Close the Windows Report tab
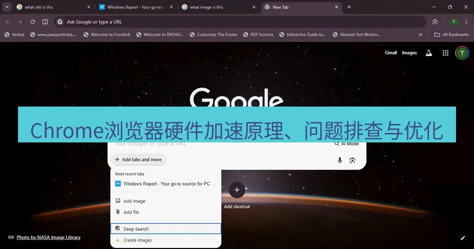The height and width of the screenshot is (249, 474). click(x=171, y=7)
